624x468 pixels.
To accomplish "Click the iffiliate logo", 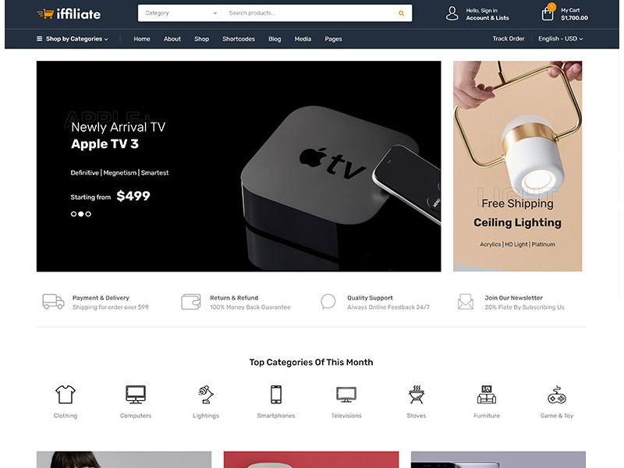I will click(69, 14).
